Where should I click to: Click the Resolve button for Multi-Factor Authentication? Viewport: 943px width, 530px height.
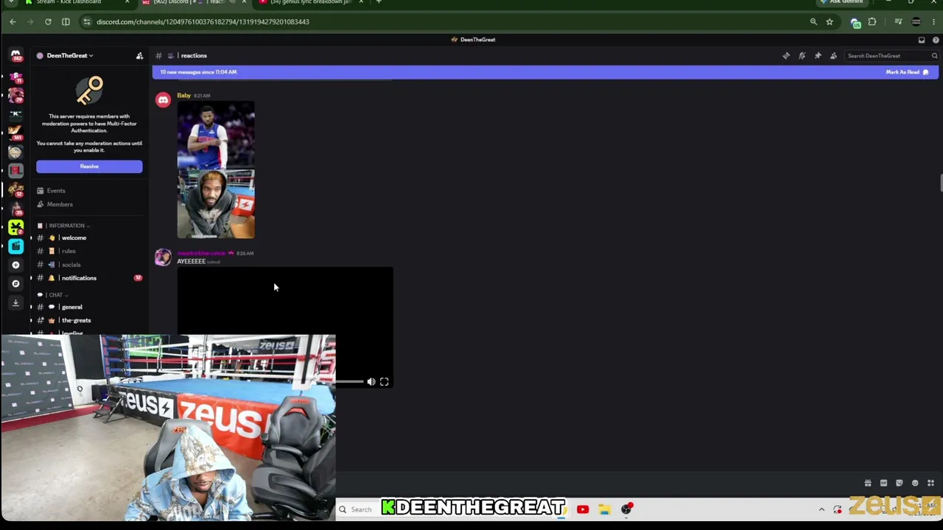coord(89,166)
